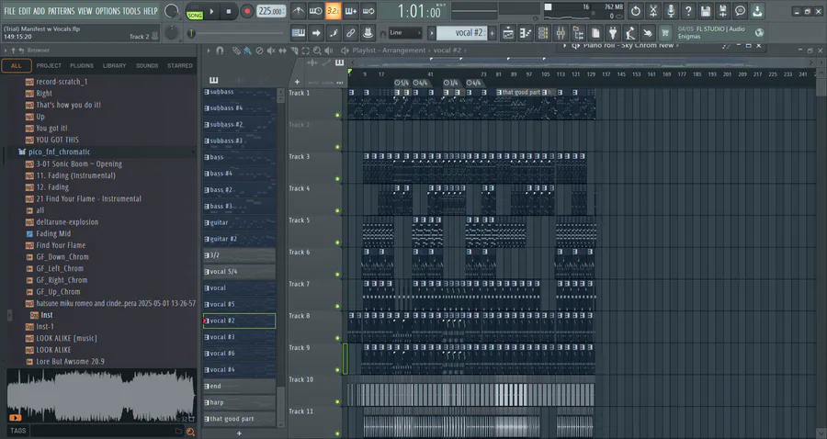
Task: Open the typing keyboard to piano option
Action: point(299,33)
